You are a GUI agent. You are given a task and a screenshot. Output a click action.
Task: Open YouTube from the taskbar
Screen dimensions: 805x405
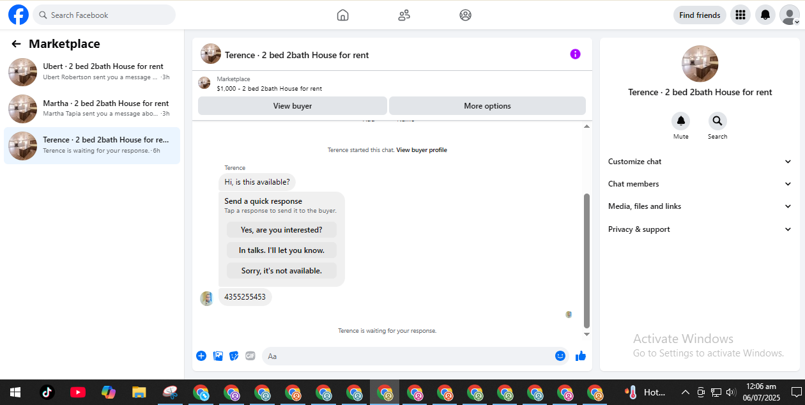pyautogui.click(x=78, y=392)
